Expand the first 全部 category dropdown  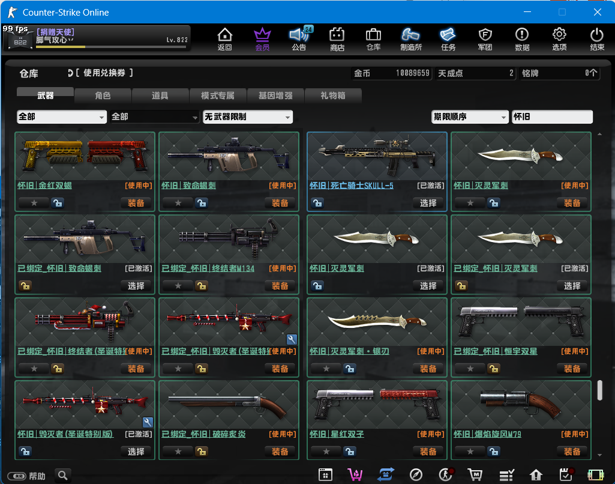point(62,116)
